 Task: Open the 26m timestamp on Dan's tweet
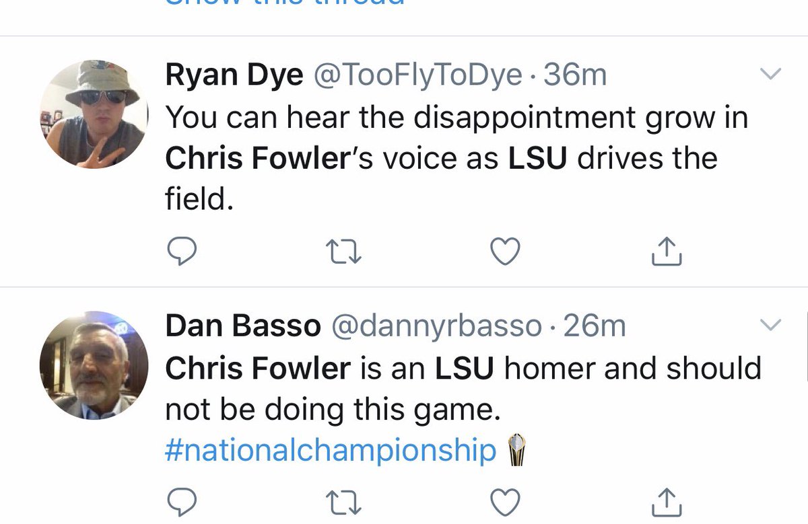[x=595, y=327]
